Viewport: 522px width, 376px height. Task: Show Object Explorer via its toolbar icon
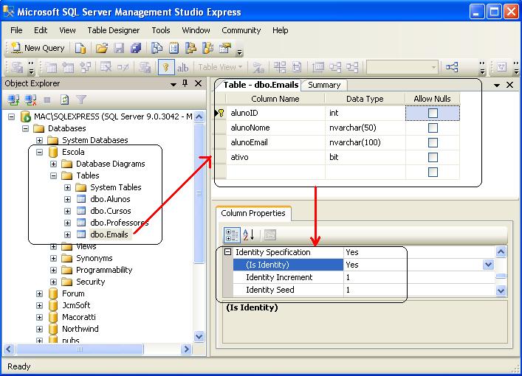190,48
